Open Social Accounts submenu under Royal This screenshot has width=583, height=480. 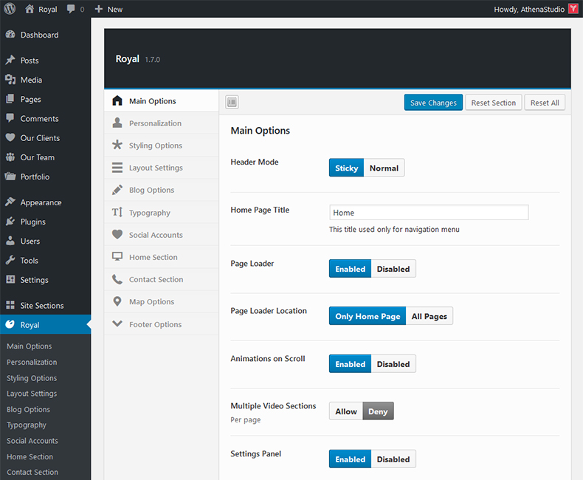coord(32,441)
